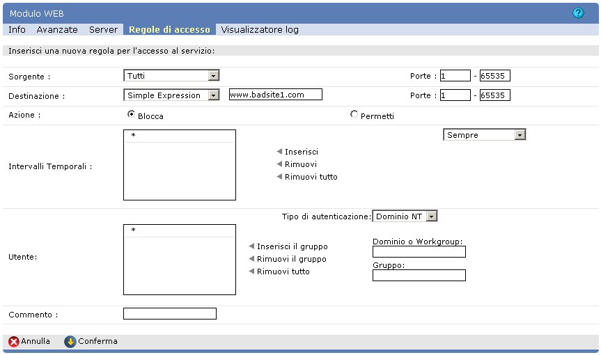Click Rimuovi tutto arrow for time intervals
The image size is (601, 355).
click(279, 177)
